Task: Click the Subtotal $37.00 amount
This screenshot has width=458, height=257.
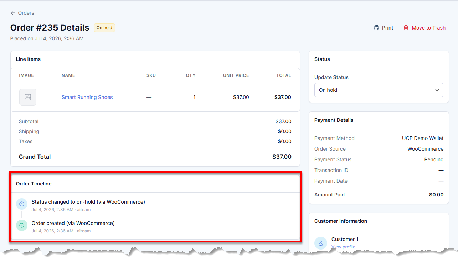Action: [x=283, y=121]
